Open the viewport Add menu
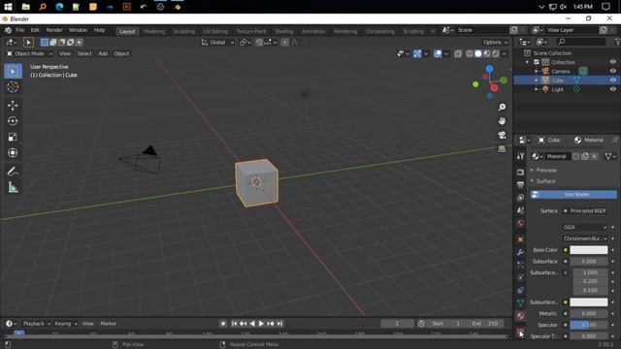This screenshot has height=349, width=621. [x=103, y=54]
